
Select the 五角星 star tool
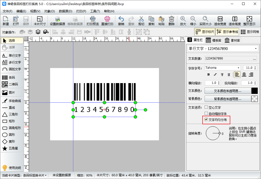coord(12,148)
